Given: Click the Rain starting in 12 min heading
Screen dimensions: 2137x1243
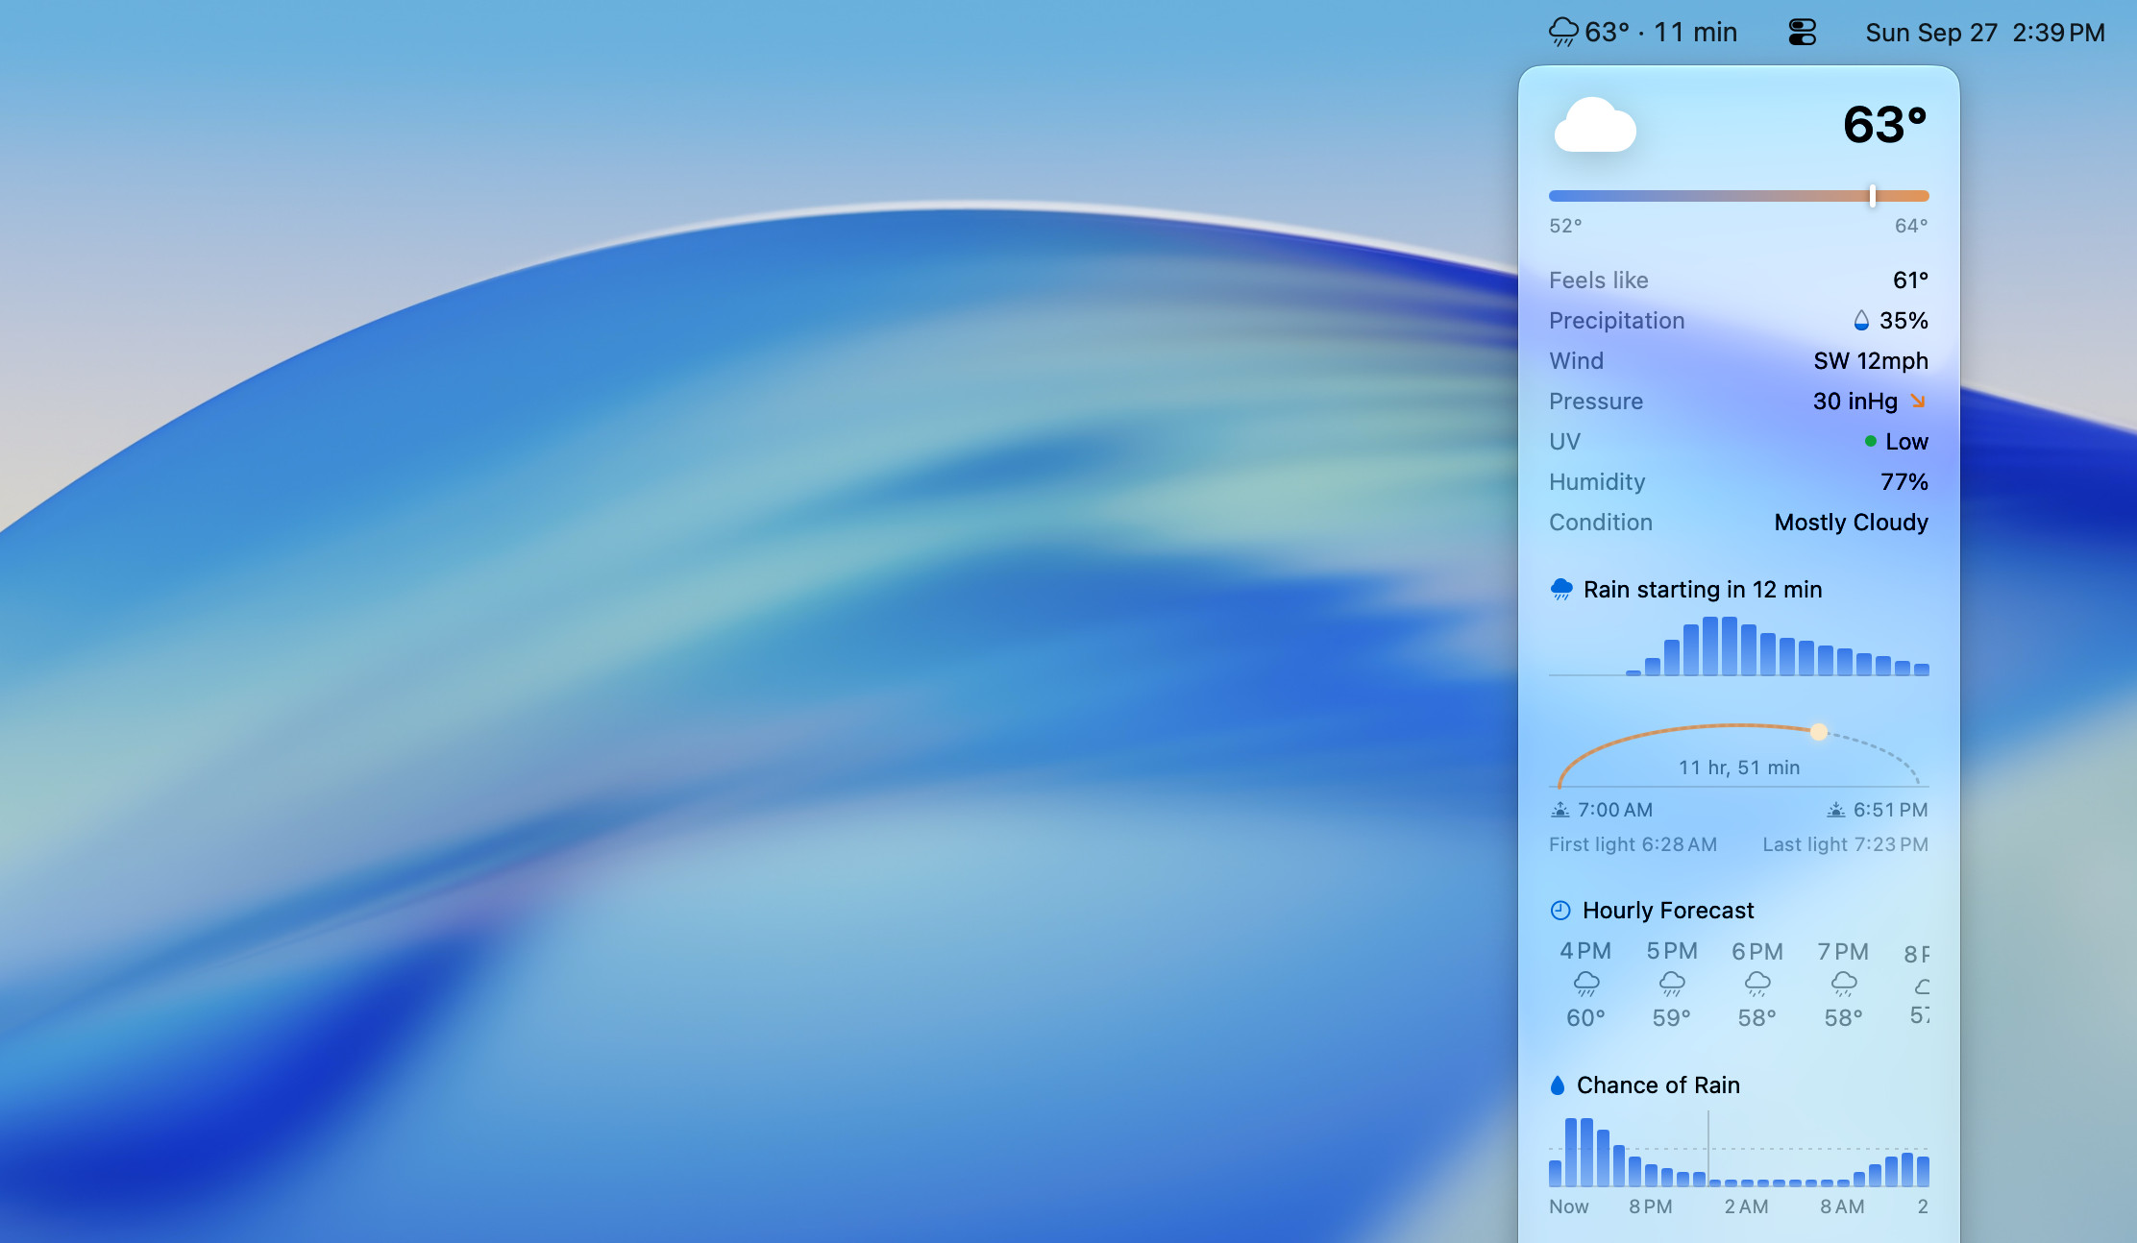Looking at the screenshot, I should pos(1703,589).
